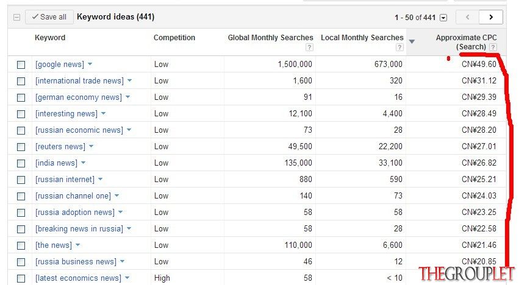The width and height of the screenshot is (519, 285).
Task: Click the [latest economics news] keyword
Action: 79,278
